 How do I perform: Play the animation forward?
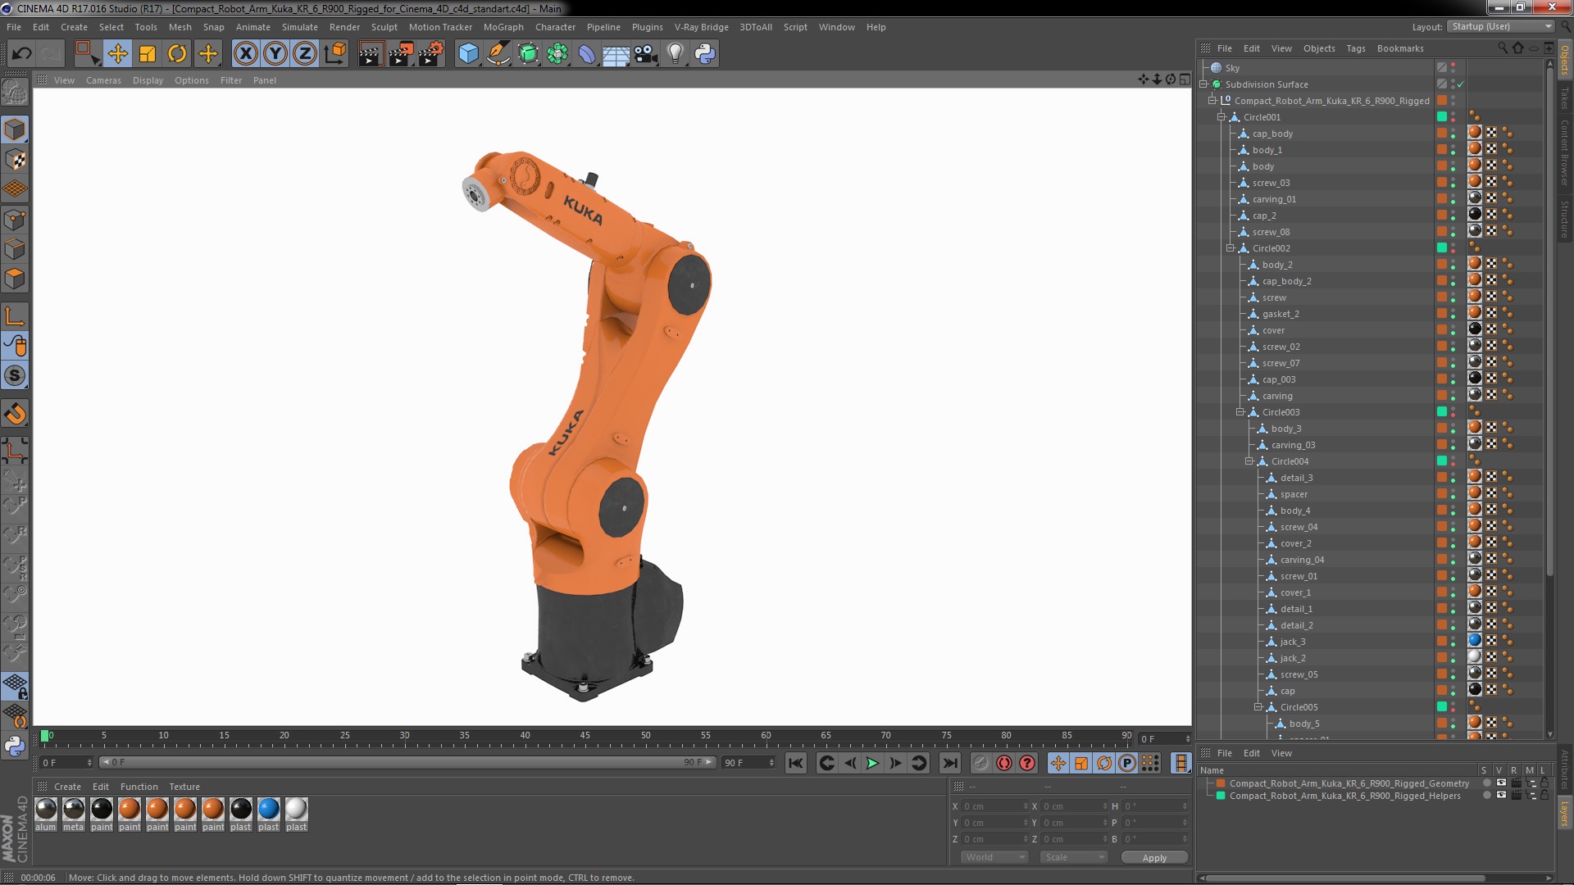tap(872, 763)
